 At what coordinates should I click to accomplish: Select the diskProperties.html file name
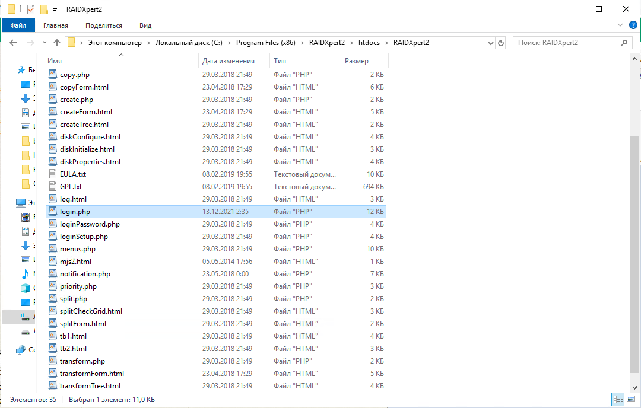(x=90, y=162)
